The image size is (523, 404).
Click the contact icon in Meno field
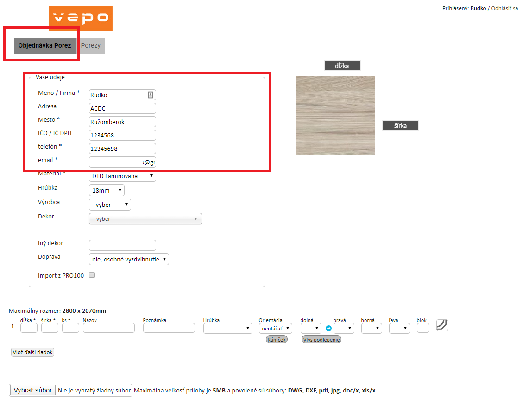pyautogui.click(x=151, y=95)
